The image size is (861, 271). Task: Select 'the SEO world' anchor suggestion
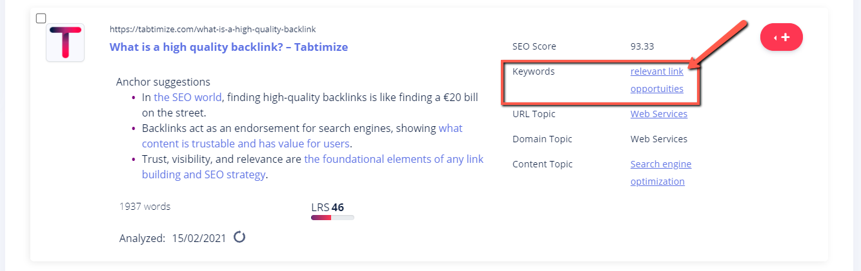(x=188, y=97)
